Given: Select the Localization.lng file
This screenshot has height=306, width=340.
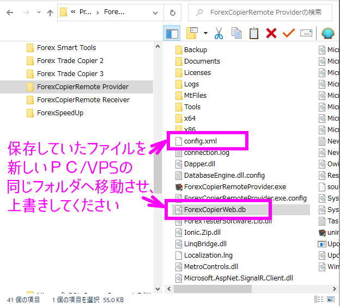Looking at the screenshot, I should [x=204, y=255].
